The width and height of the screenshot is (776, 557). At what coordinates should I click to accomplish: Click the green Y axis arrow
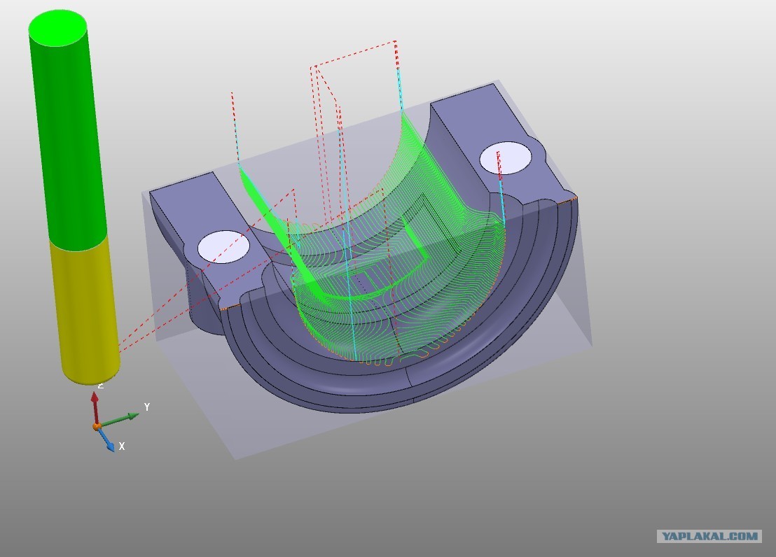click(119, 419)
